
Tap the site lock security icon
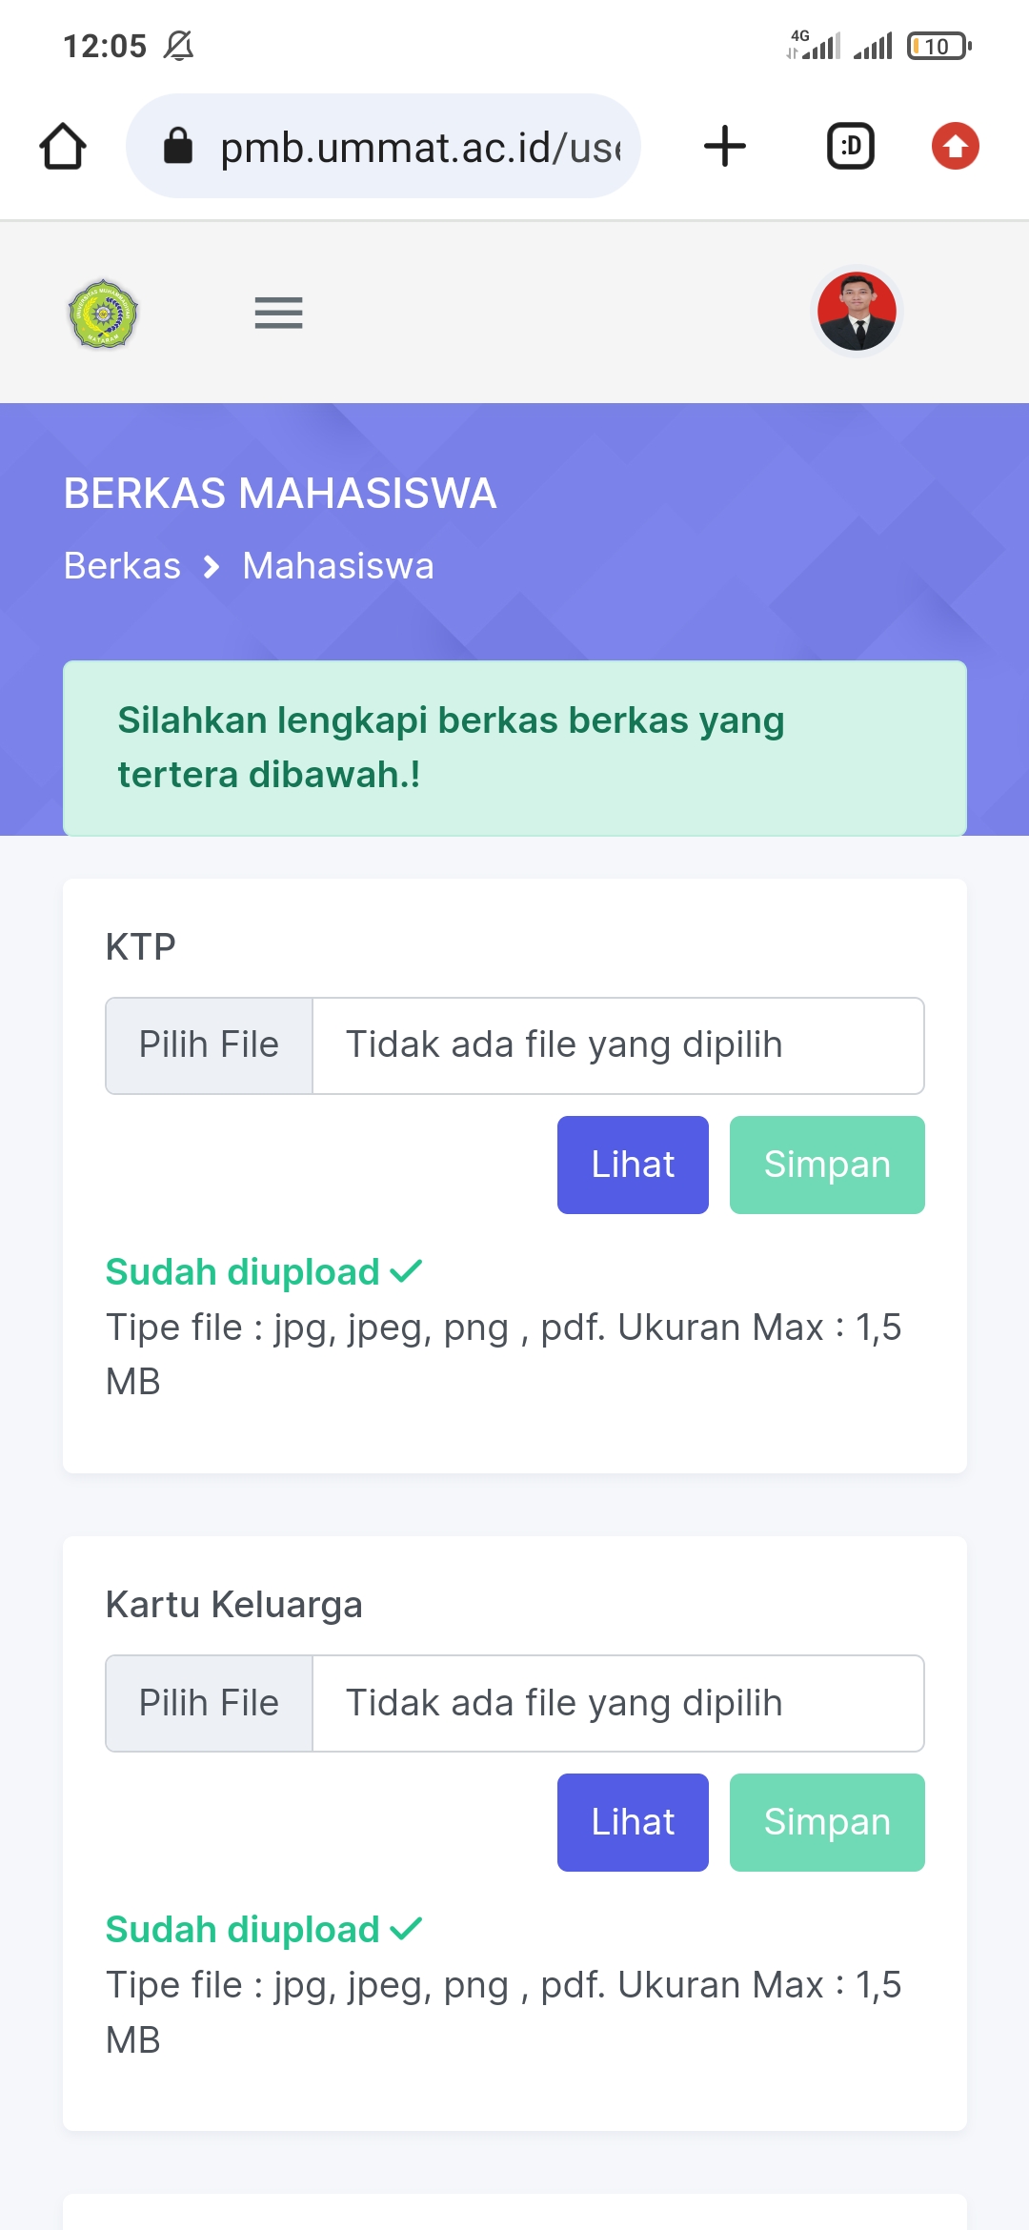178,147
